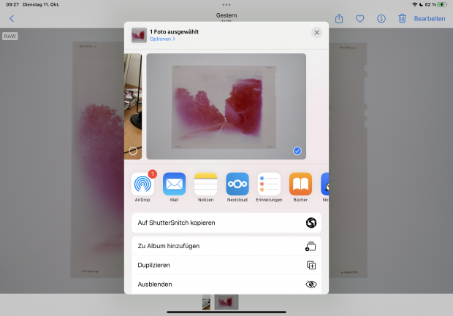Select the unchecked photo on left

point(133,150)
